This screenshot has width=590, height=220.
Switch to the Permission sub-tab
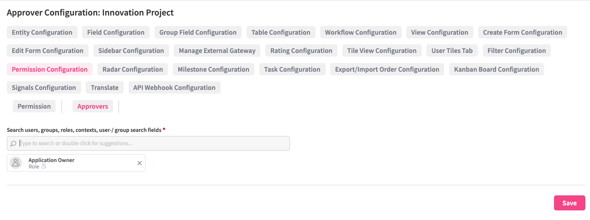(34, 106)
